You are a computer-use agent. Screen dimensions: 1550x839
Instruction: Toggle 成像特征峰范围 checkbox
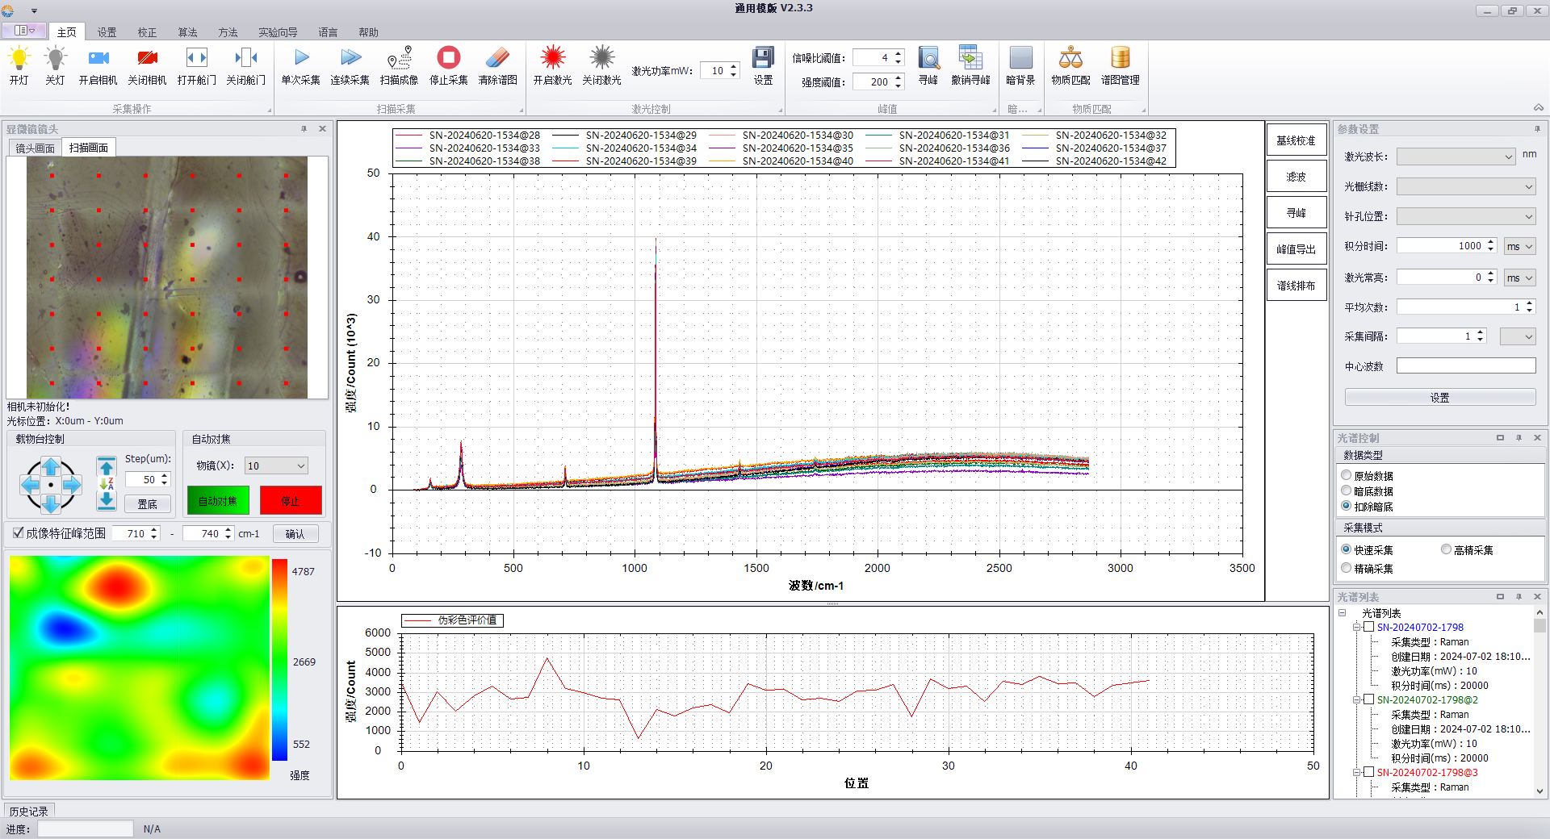point(19,533)
